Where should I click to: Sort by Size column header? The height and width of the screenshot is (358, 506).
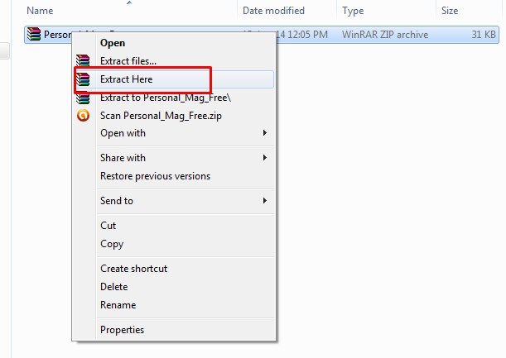coord(450,11)
